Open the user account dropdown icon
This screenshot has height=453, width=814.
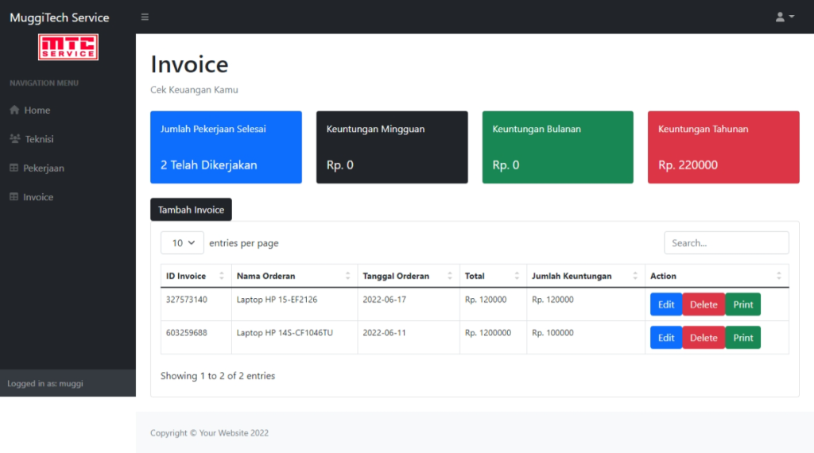(x=785, y=17)
